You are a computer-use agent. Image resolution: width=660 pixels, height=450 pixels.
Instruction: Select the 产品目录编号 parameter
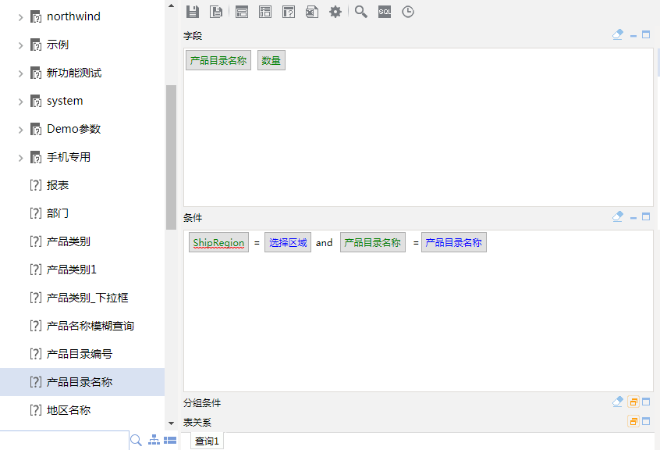(80, 354)
